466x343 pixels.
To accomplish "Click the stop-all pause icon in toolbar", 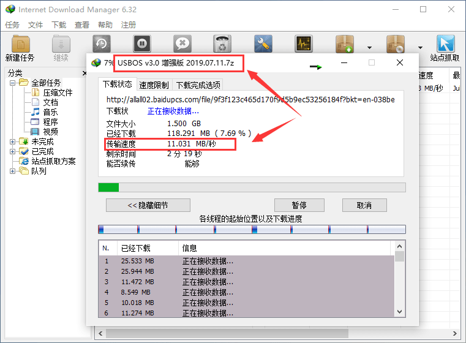I will tap(141, 44).
